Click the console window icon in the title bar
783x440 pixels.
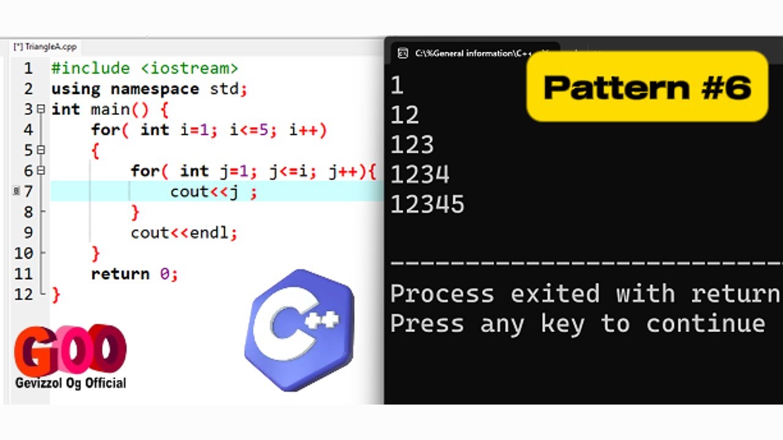point(403,54)
